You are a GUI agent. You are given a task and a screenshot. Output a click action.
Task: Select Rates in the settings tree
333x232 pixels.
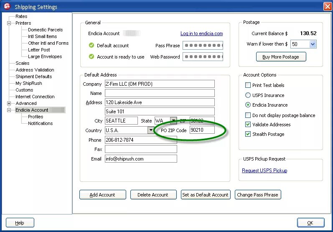pos(21,16)
